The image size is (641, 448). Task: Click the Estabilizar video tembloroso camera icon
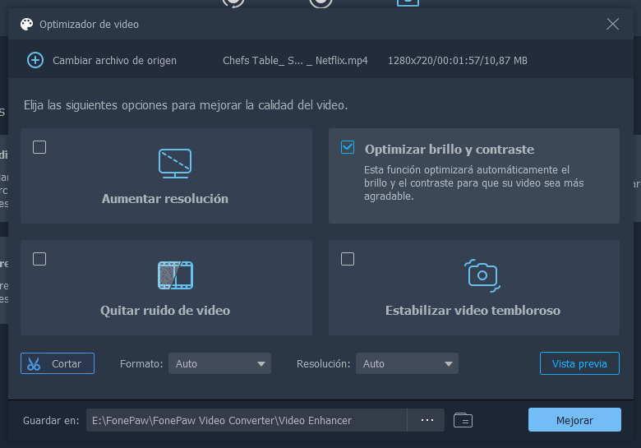482,275
